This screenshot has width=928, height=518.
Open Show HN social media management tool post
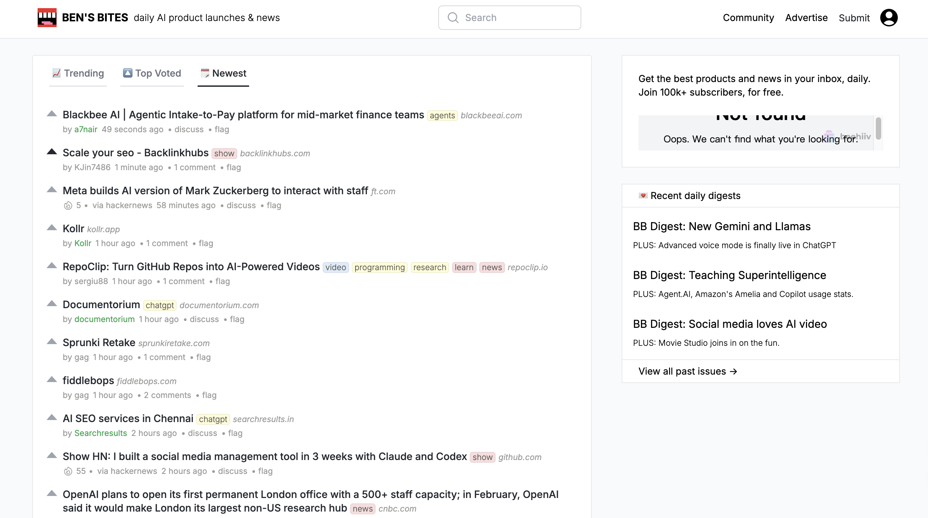(265, 456)
